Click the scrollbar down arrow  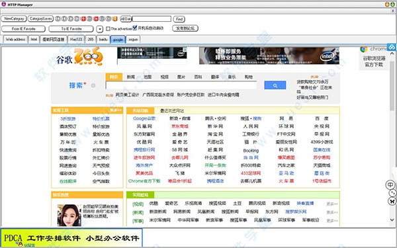coord(392,220)
